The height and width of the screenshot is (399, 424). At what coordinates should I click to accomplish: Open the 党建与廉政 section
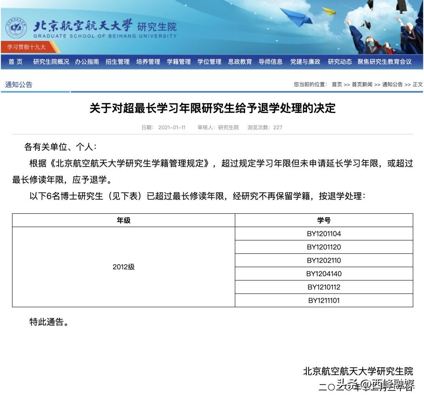tap(305, 62)
